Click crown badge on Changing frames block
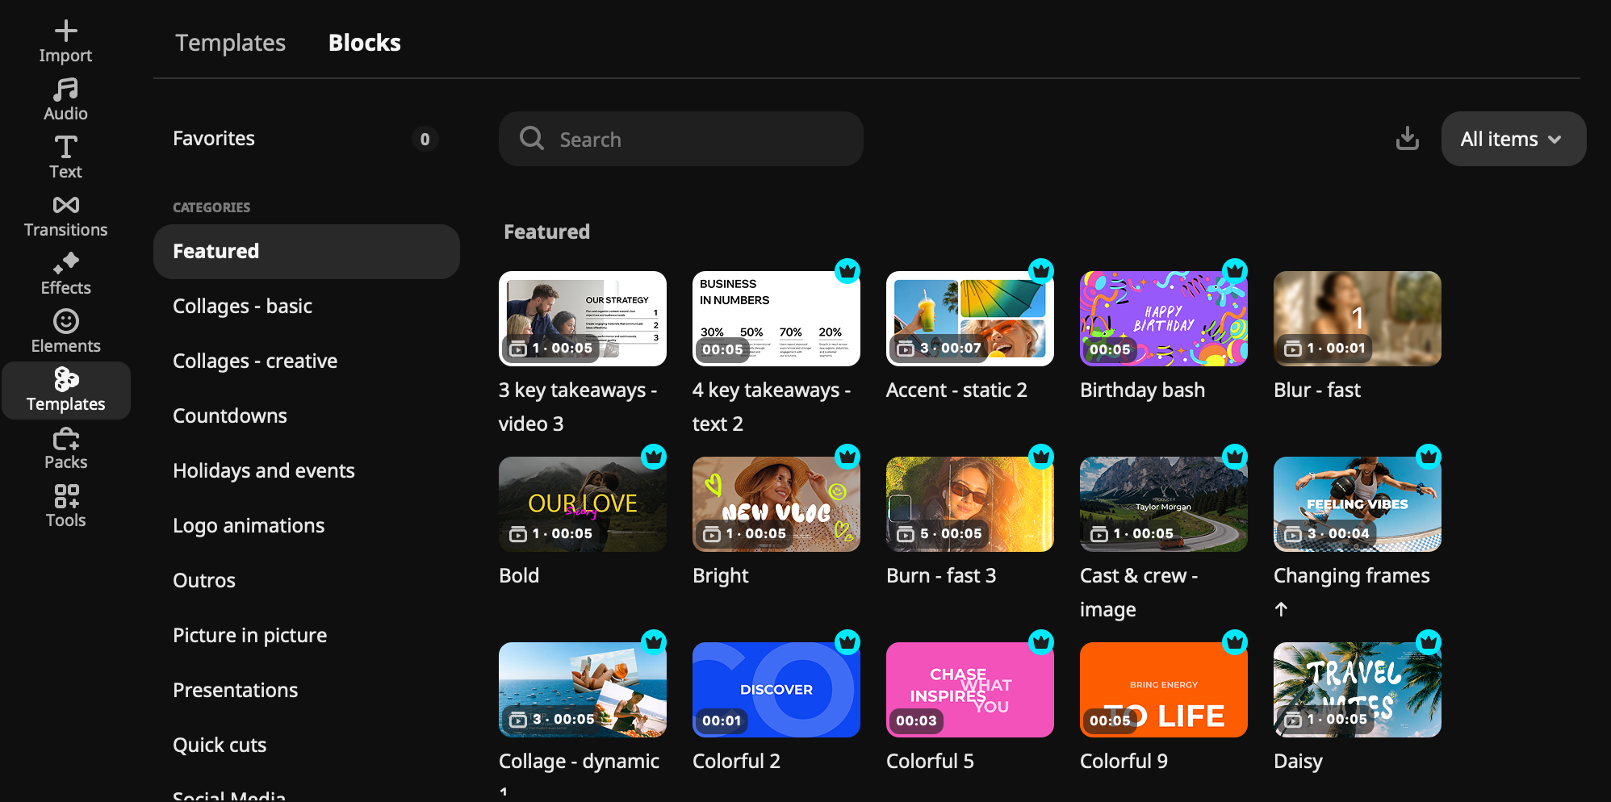The height and width of the screenshot is (802, 1611). point(1429,457)
